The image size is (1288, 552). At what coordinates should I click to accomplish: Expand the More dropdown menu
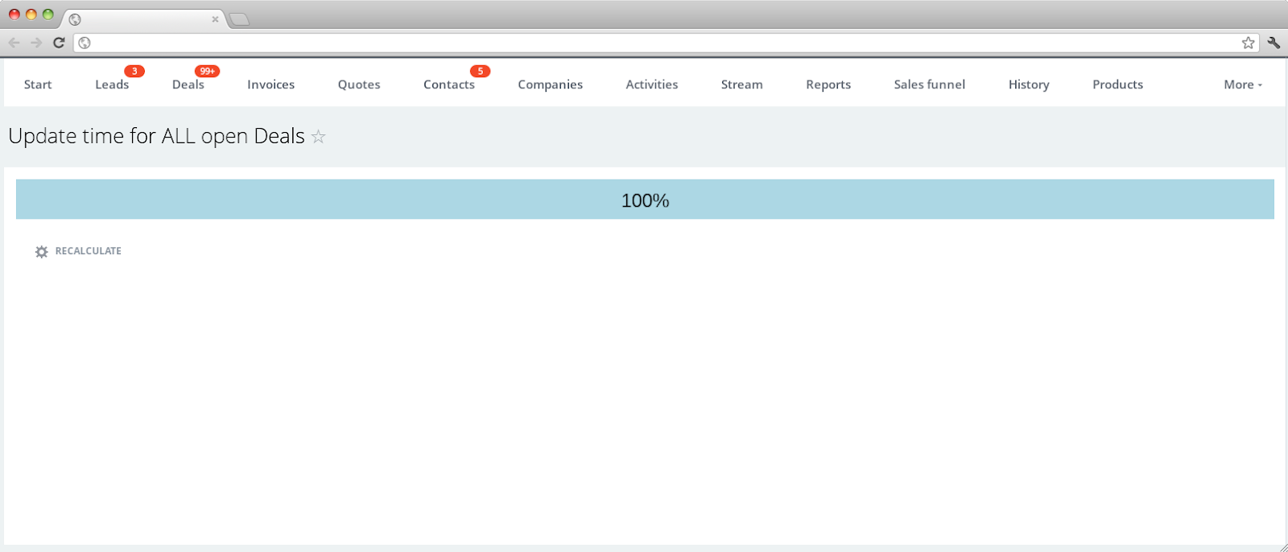tap(1243, 84)
